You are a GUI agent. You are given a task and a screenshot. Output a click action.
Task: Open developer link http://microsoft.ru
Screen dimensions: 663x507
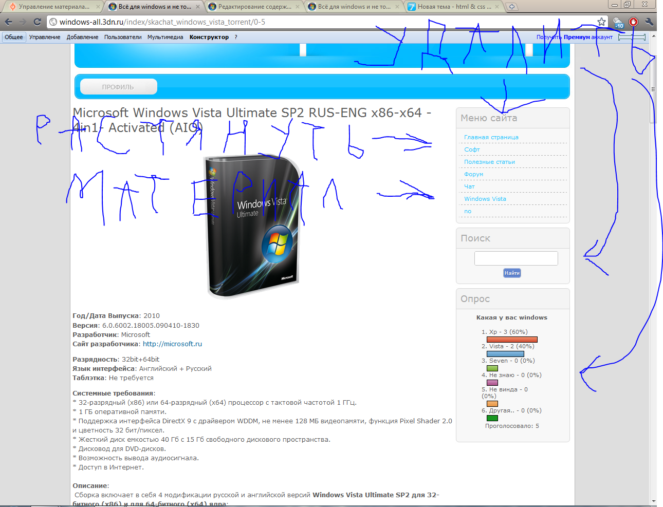pyautogui.click(x=172, y=344)
